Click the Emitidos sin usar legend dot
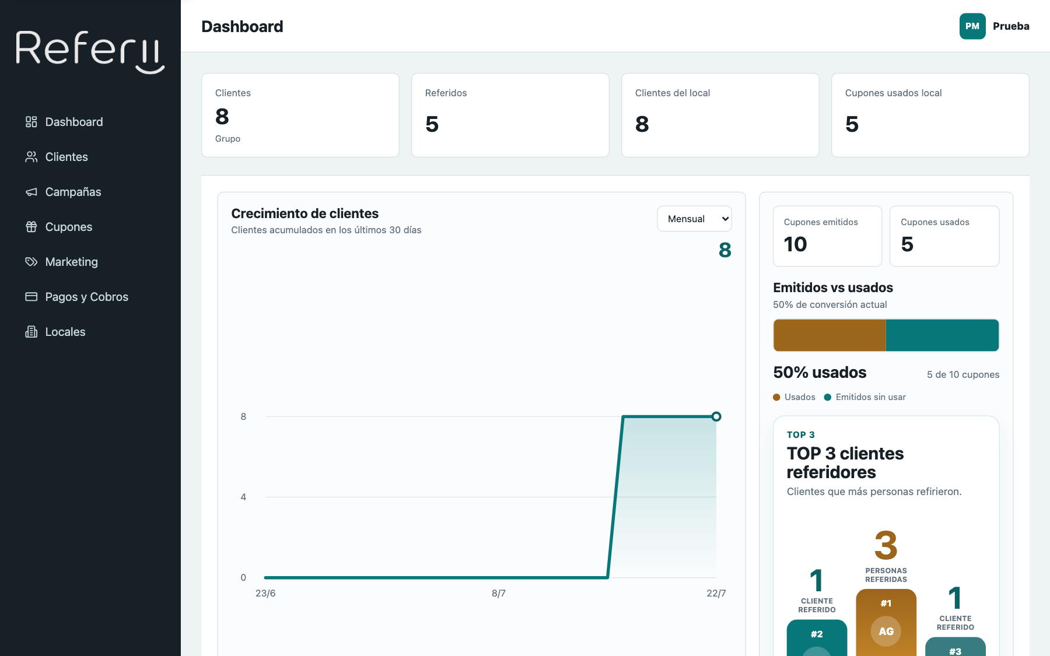 [x=827, y=397]
